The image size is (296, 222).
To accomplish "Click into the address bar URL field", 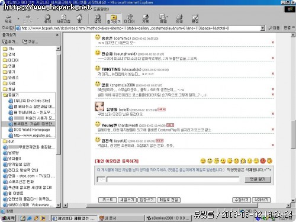I will tap(138, 28).
